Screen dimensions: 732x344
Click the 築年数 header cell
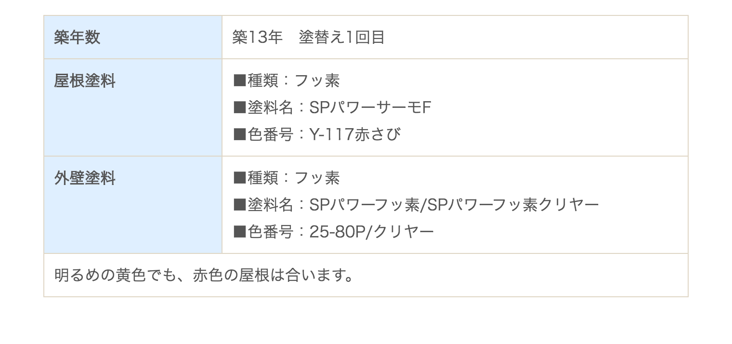pyautogui.click(x=133, y=37)
